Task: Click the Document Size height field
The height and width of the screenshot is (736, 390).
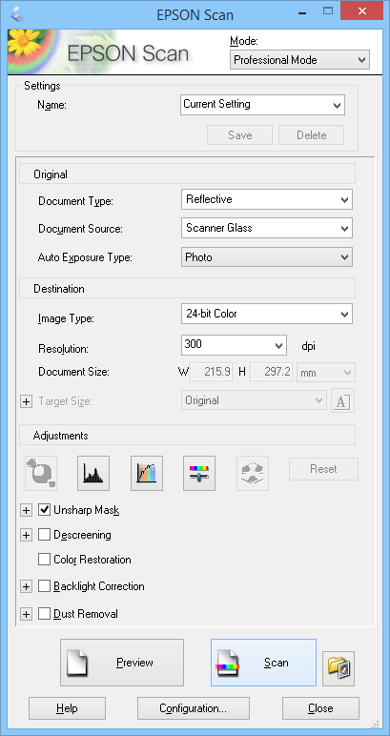Action: (272, 372)
